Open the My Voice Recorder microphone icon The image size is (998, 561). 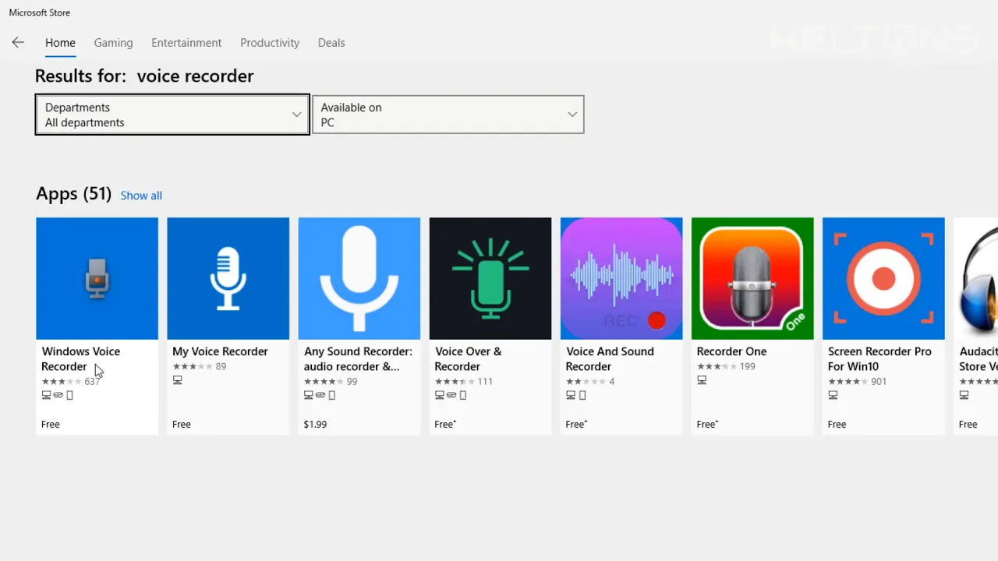coord(228,278)
